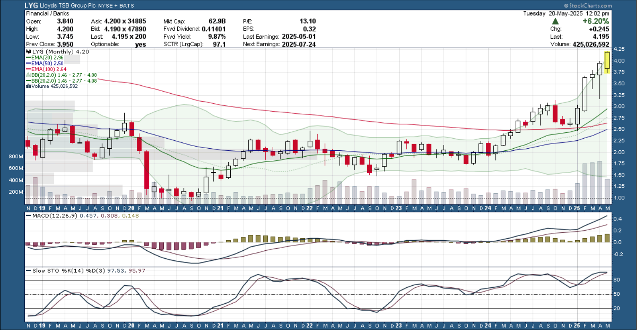Viewport: 637px width, 331px height.
Task: Click the green up-triangle price change arrow
Action: click(555, 21)
